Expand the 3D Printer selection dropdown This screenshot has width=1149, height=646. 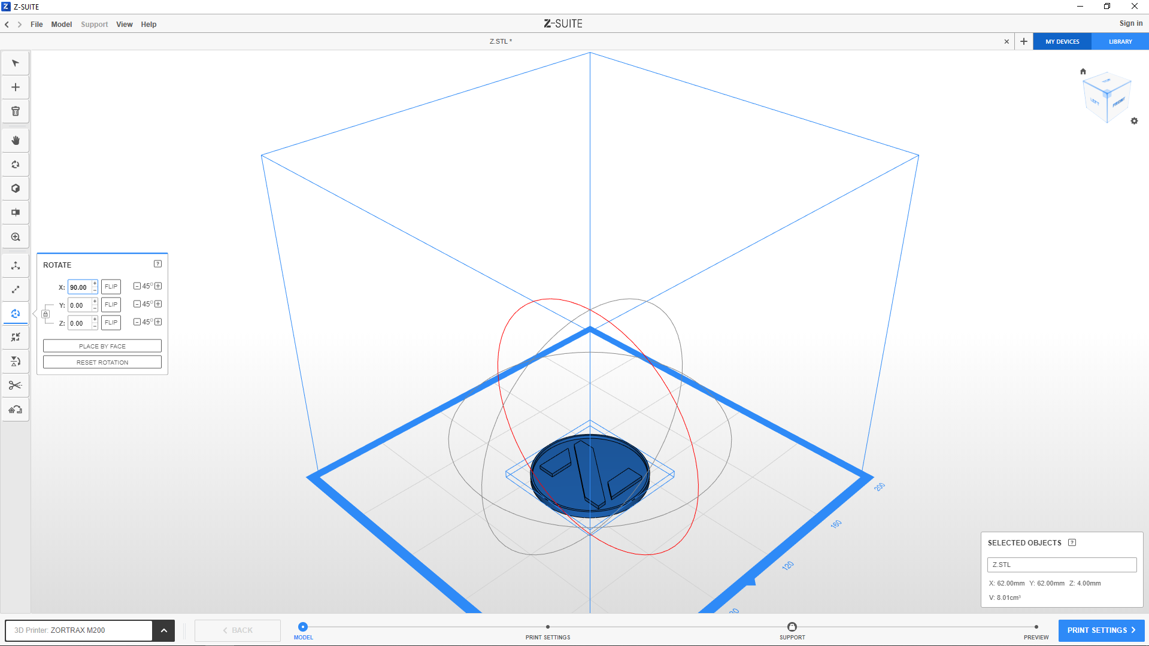tap(163, 630)
